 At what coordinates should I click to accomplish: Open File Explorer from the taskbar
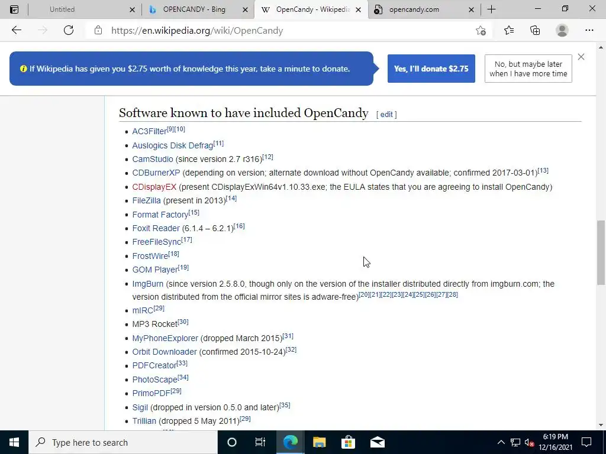coord(319,442)
